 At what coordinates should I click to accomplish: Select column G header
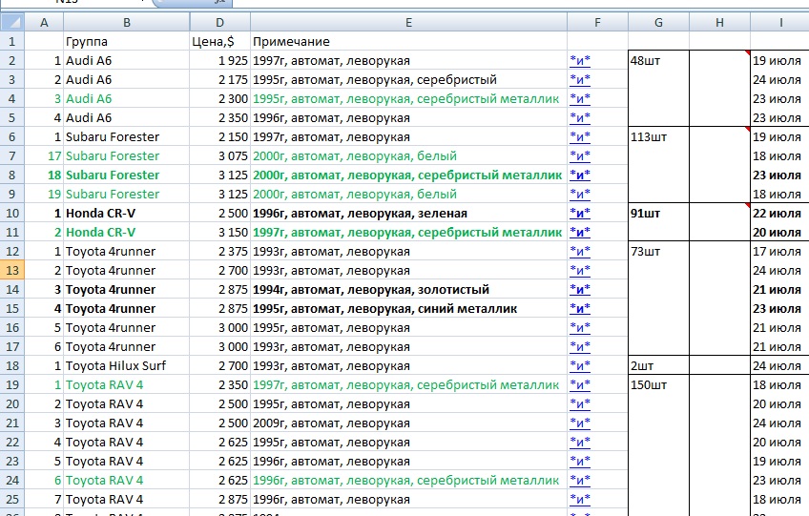coord(659,22)
